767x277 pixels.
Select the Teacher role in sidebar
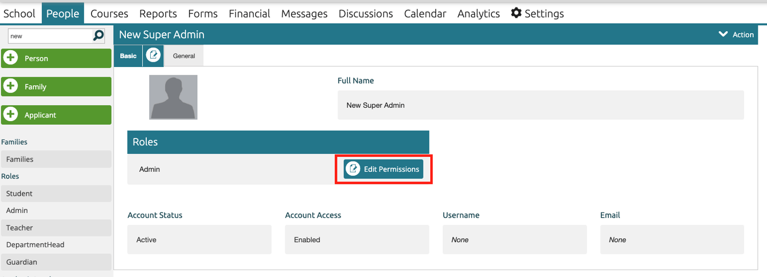(19, 228)
